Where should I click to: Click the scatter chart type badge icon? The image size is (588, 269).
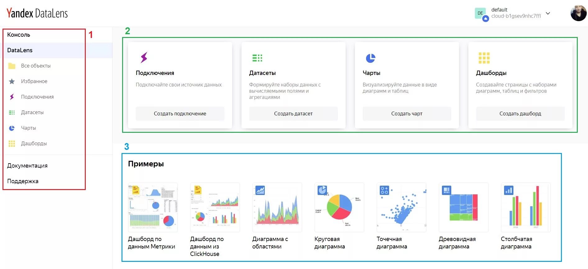(384, 190)
